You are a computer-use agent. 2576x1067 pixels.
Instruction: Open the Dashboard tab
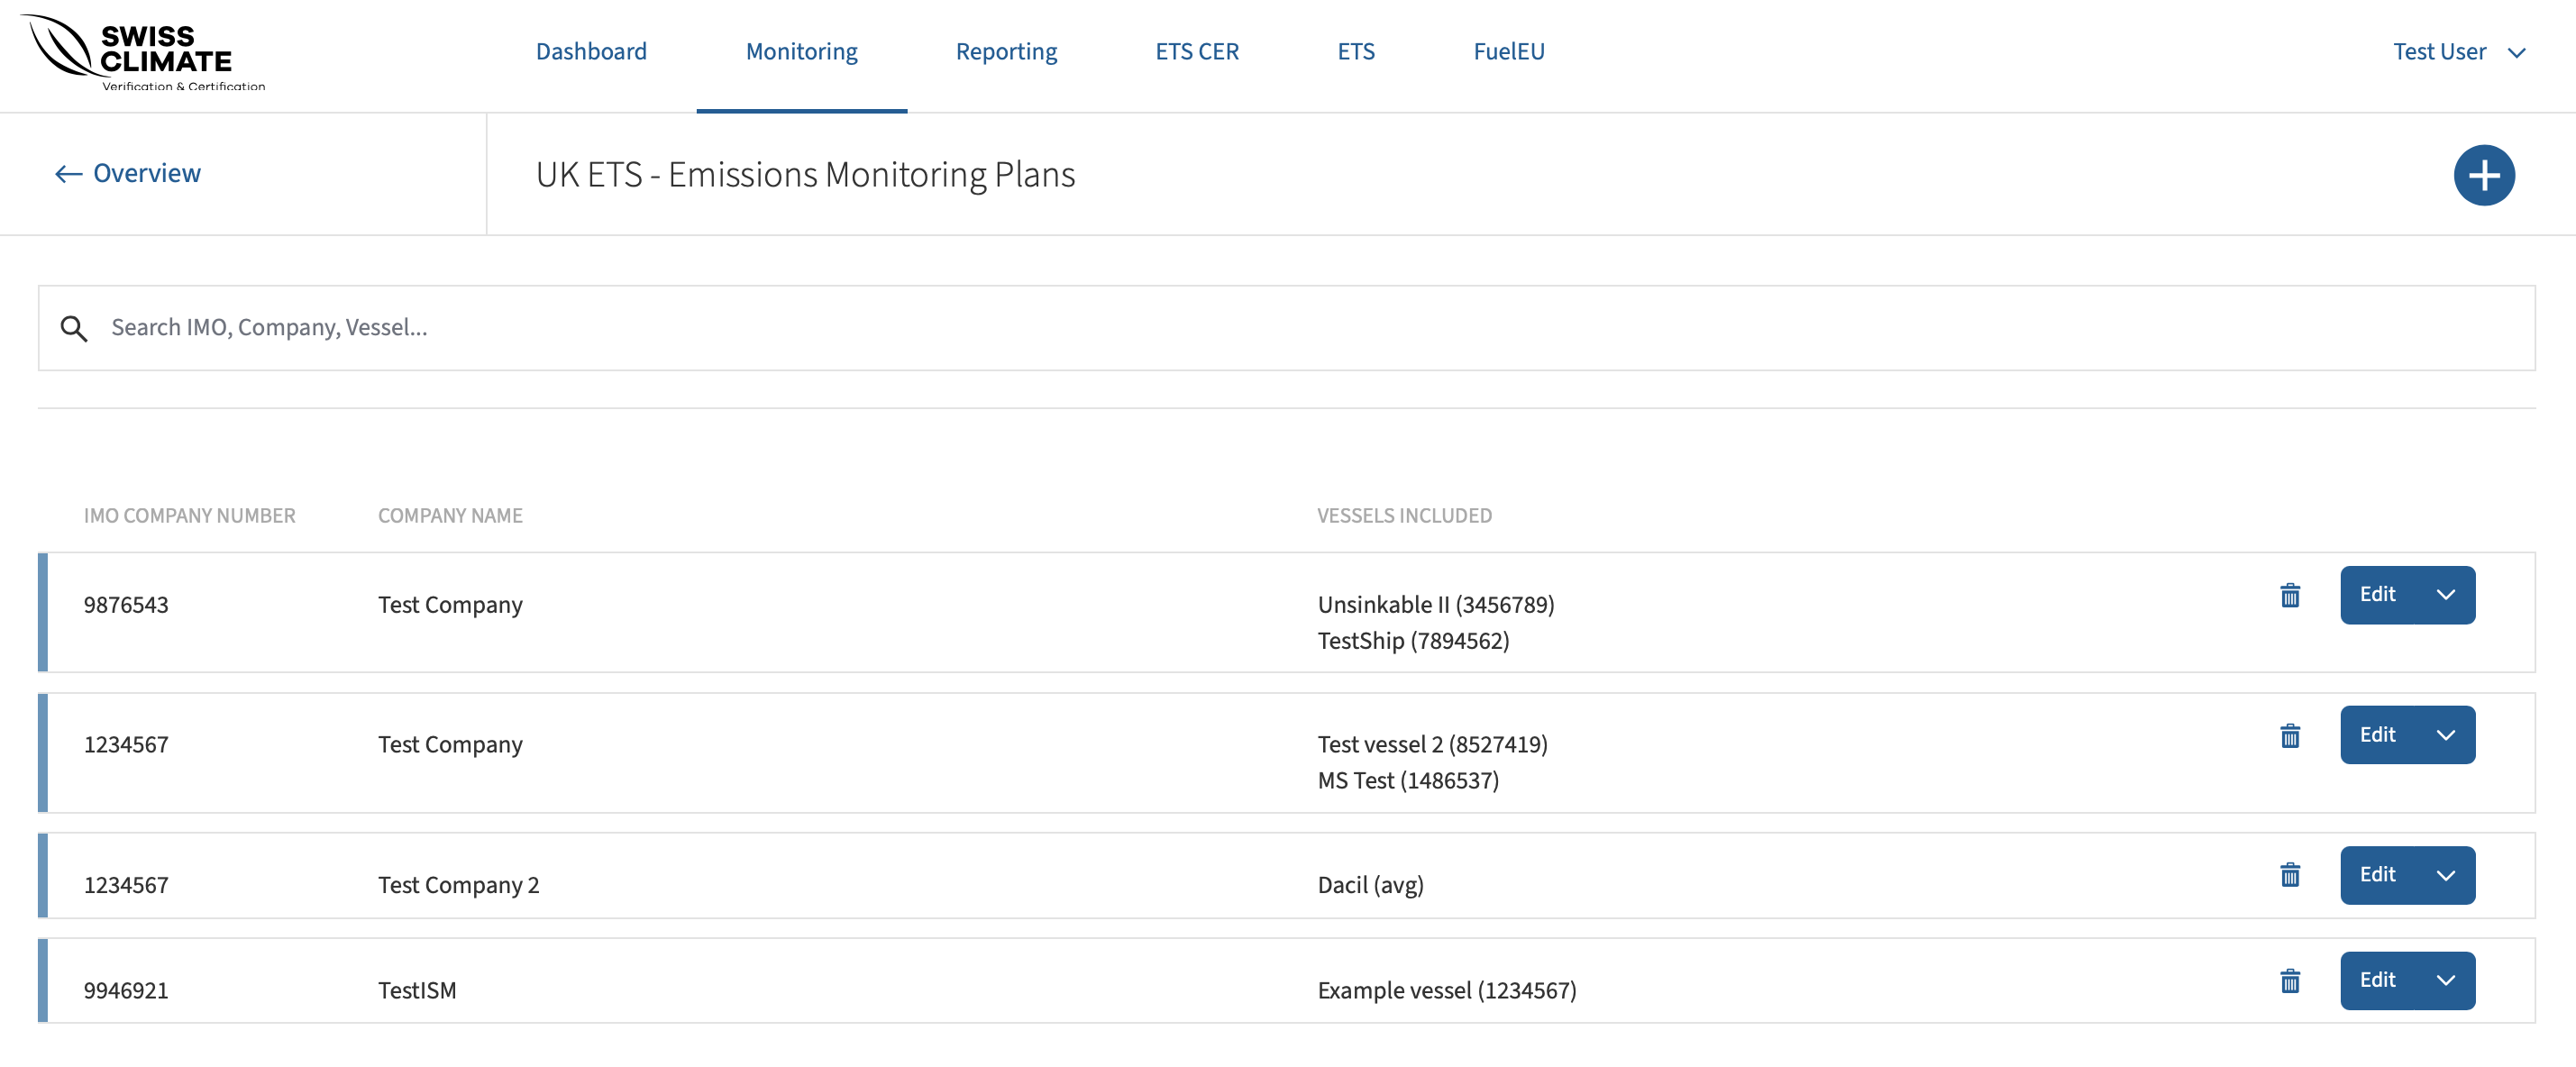click(x=591, y=52)
